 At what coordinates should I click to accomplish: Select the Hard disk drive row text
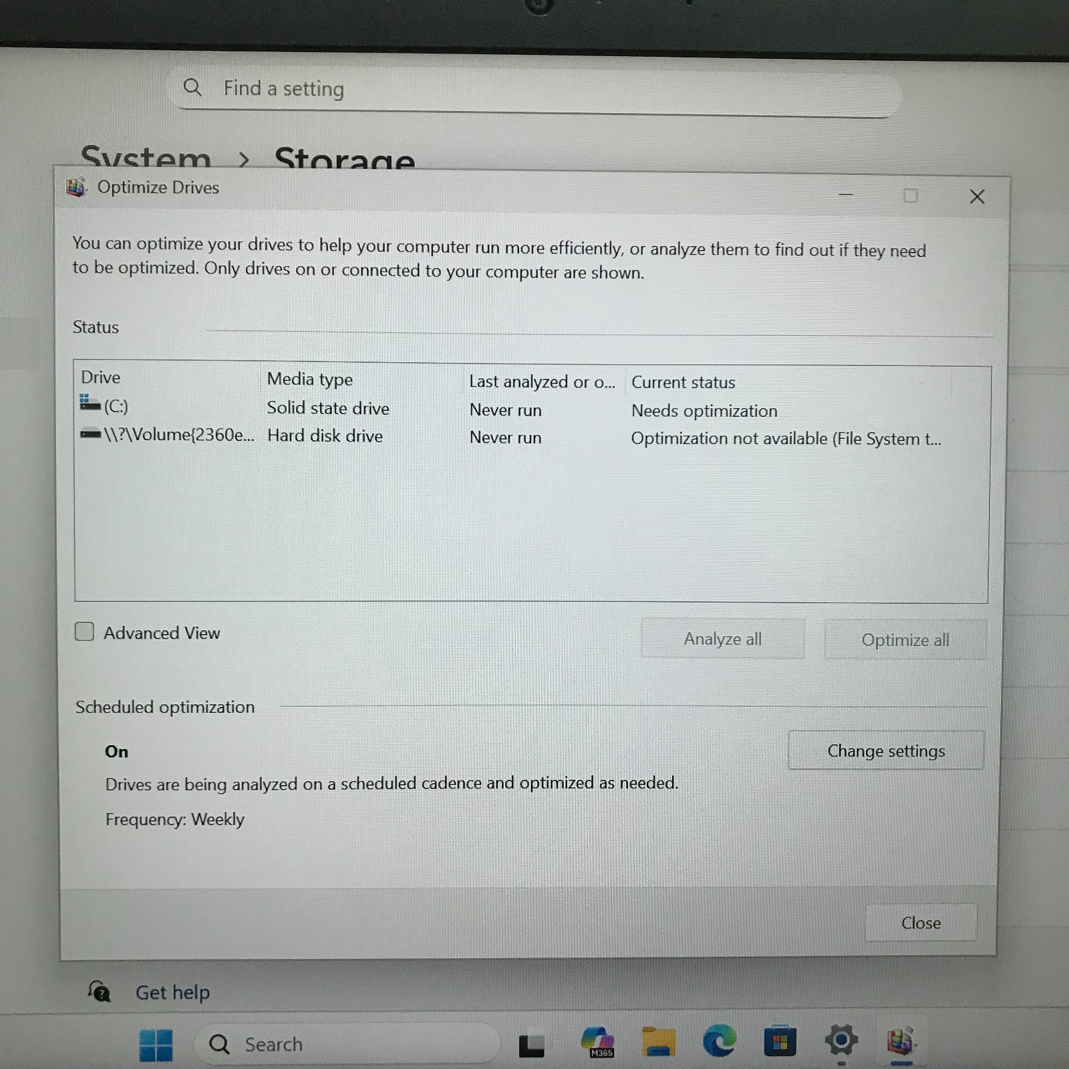(325, 436)
